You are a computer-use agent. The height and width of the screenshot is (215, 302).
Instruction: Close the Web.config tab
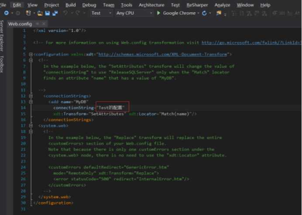tap(44, 24)
